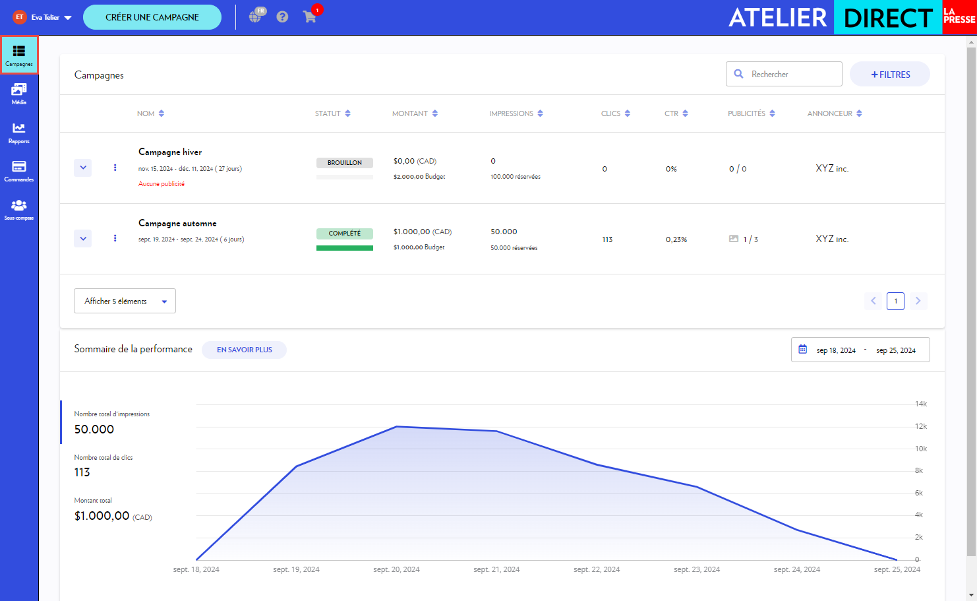This screenshot has height=601, width=977.
Task: Click the search magnifier icon
Action: coord(739,74)
